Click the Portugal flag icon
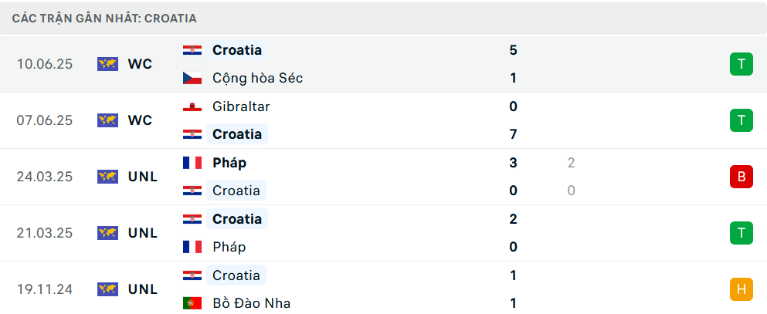767x314 pixels. 192,303
